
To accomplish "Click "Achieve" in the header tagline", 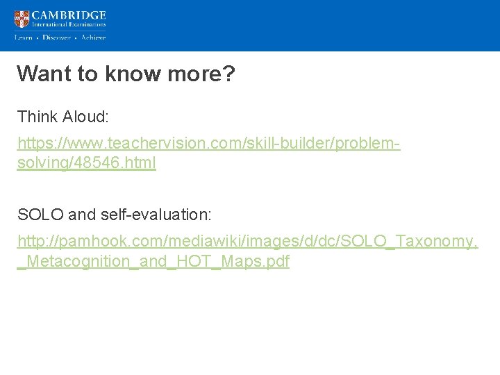I will [93, 37].
